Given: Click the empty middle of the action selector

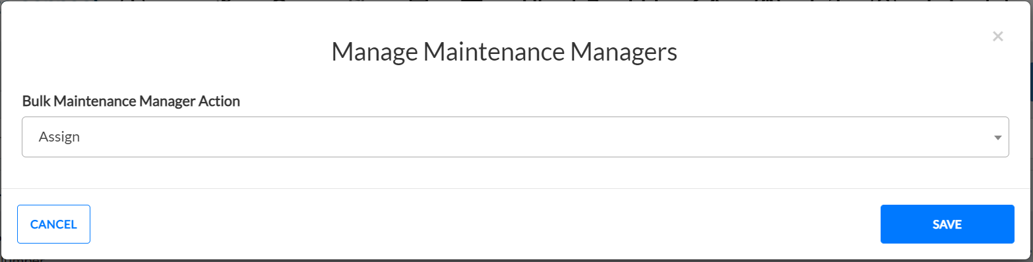Looking at the screenshot, I should point(515,137).
